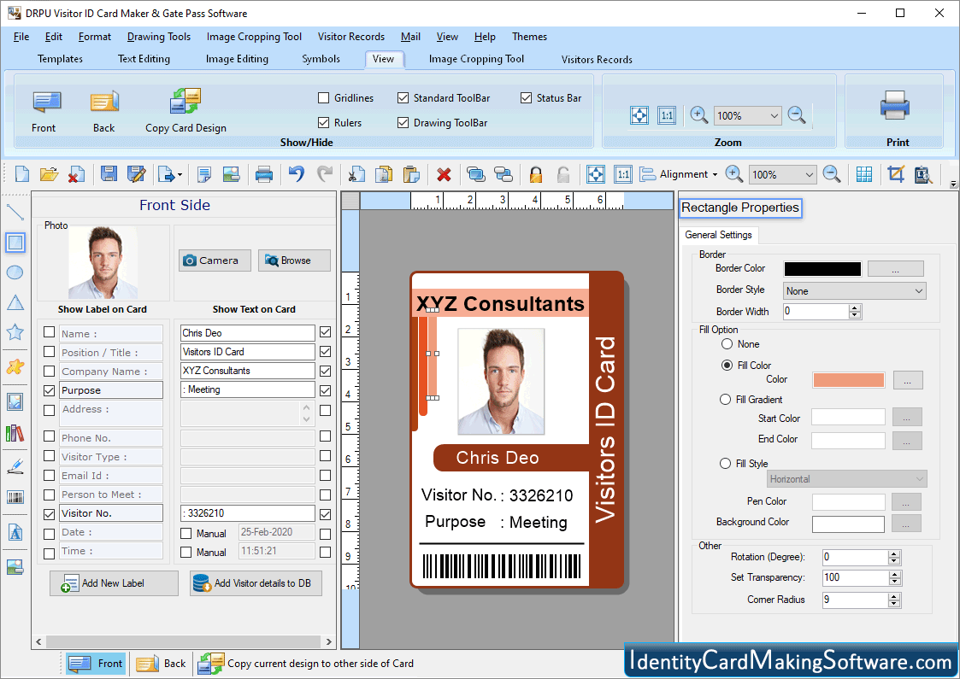Select the Fill Gradient radio button

click(x=725, y=399)
